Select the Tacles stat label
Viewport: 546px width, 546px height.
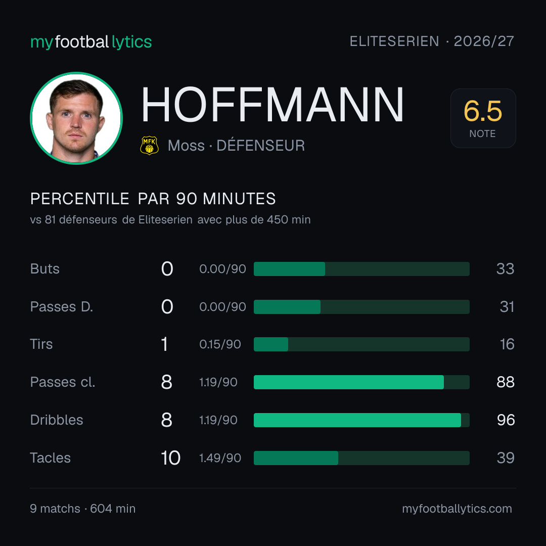pyautogui.click(x=51, y=458)
